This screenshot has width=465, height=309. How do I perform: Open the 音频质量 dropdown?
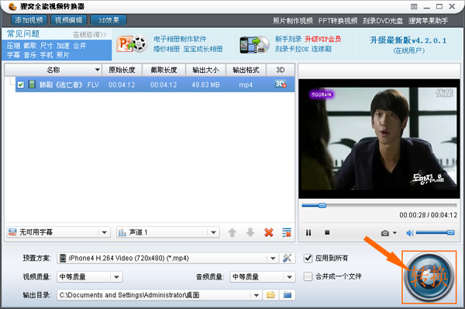pos(263,277)
